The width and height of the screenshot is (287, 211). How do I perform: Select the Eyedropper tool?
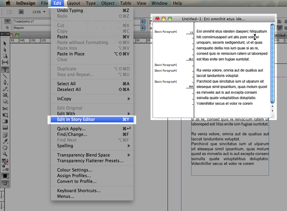pyautogui.click(x=5, y=141)
